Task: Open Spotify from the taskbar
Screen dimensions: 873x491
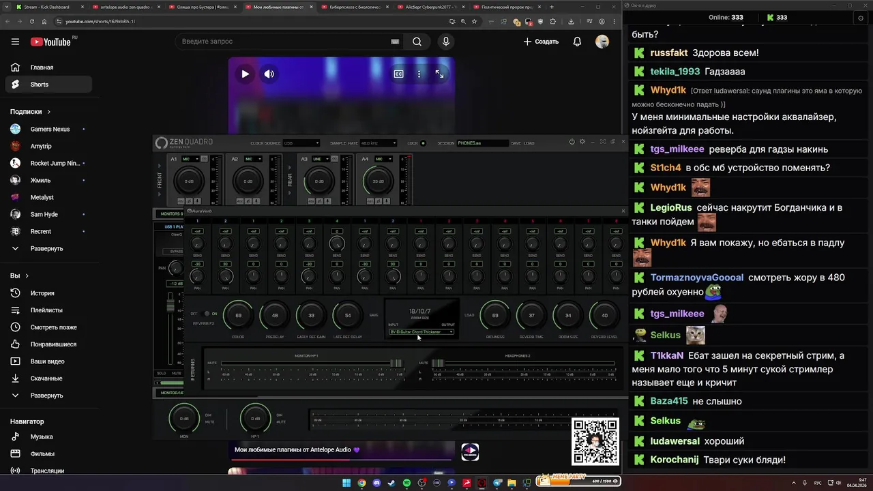Action: click(406, 483)
